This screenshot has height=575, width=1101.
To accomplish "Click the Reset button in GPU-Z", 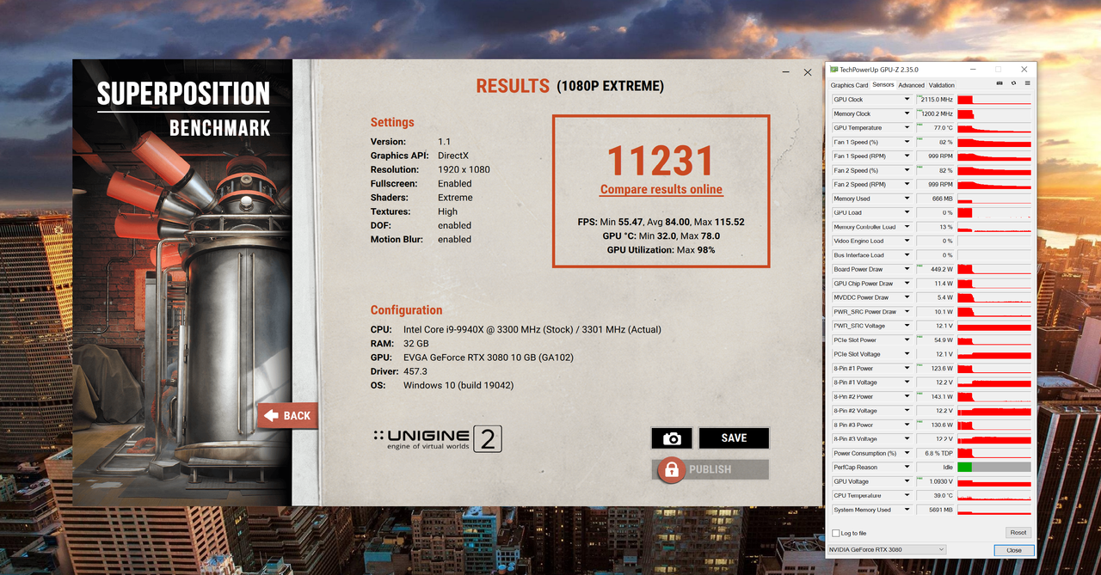I will coord(1018,533).
